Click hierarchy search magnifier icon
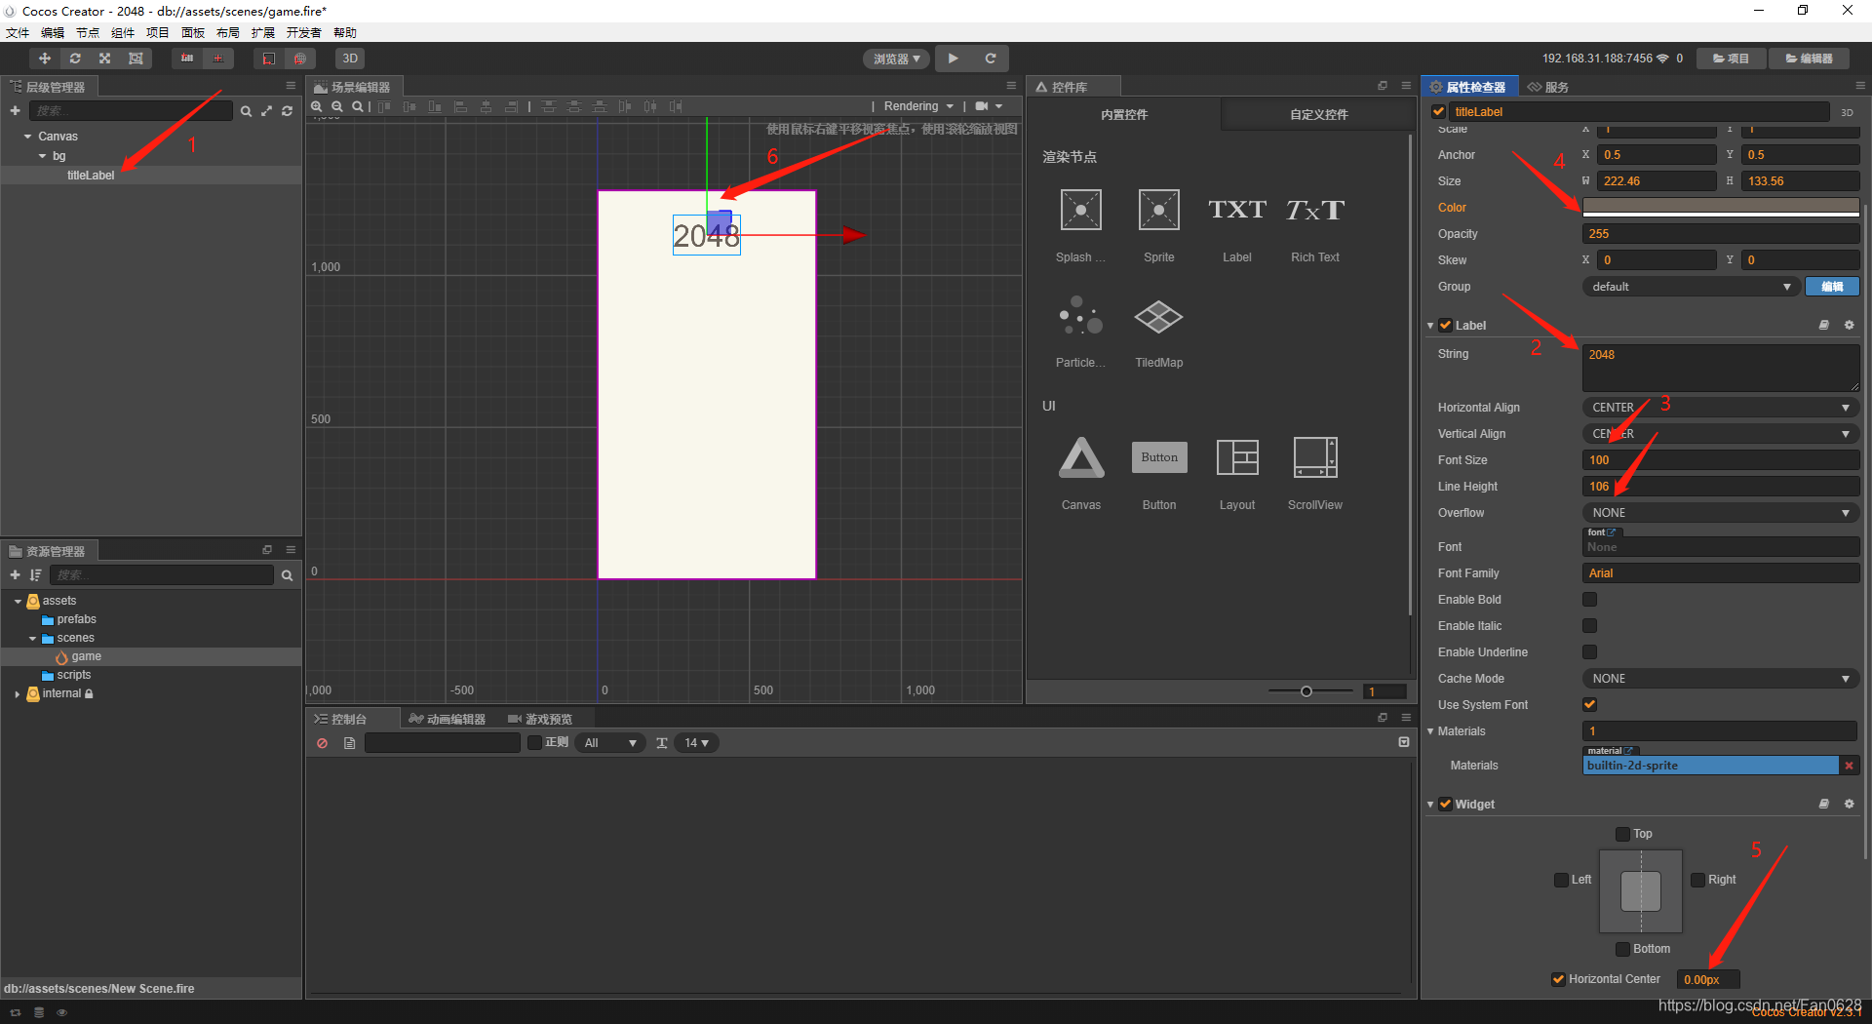Viewport: 1872px width, 1024px height. coord(246,111)
